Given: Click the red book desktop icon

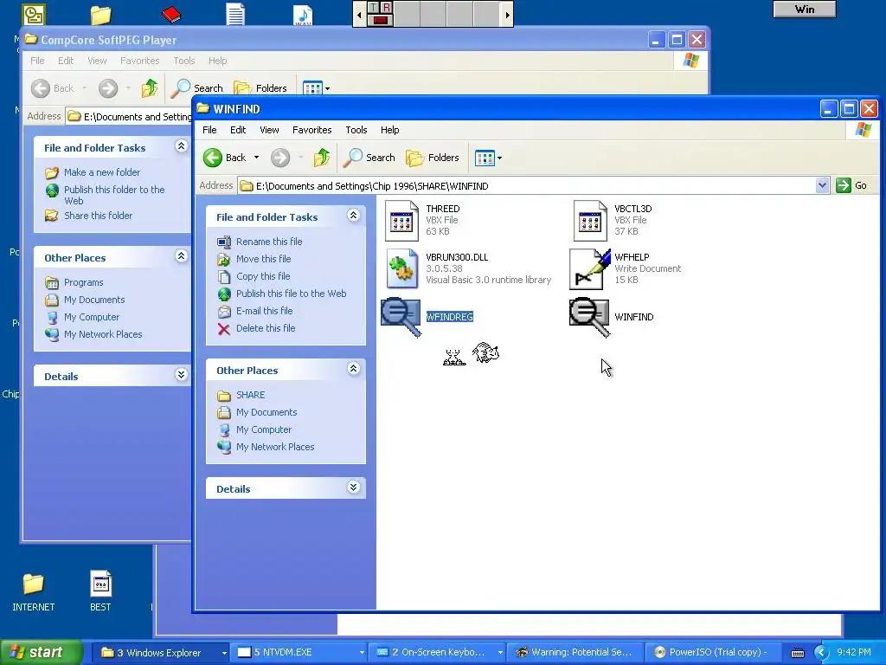Looking at the screenshot, I should click(x=170, y=14).
